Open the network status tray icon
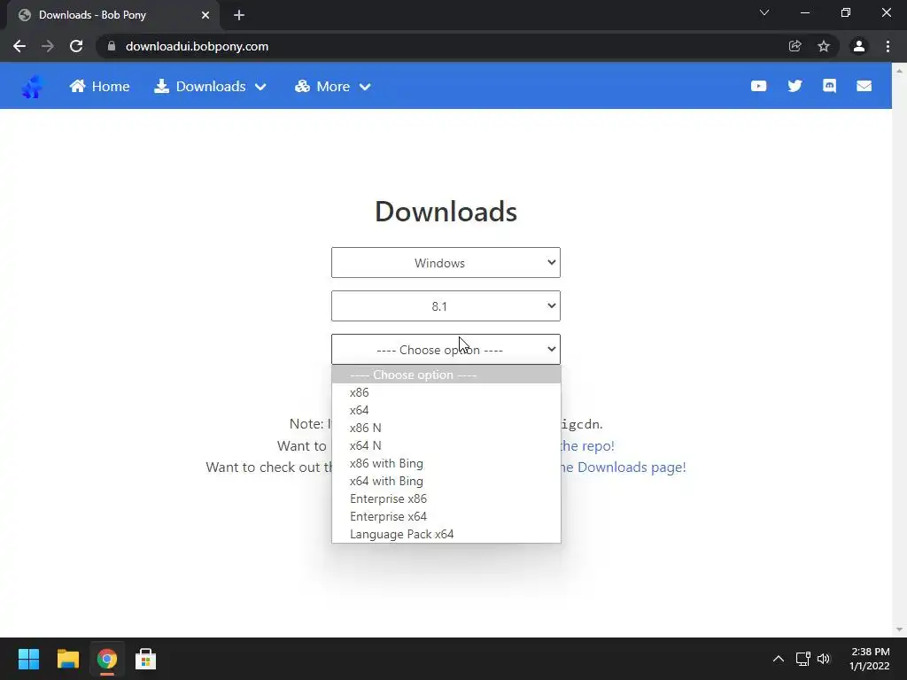The image size is (907, 680). (802, 659)
